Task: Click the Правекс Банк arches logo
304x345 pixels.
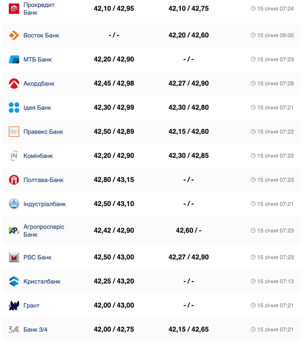Action: point(14,132)
